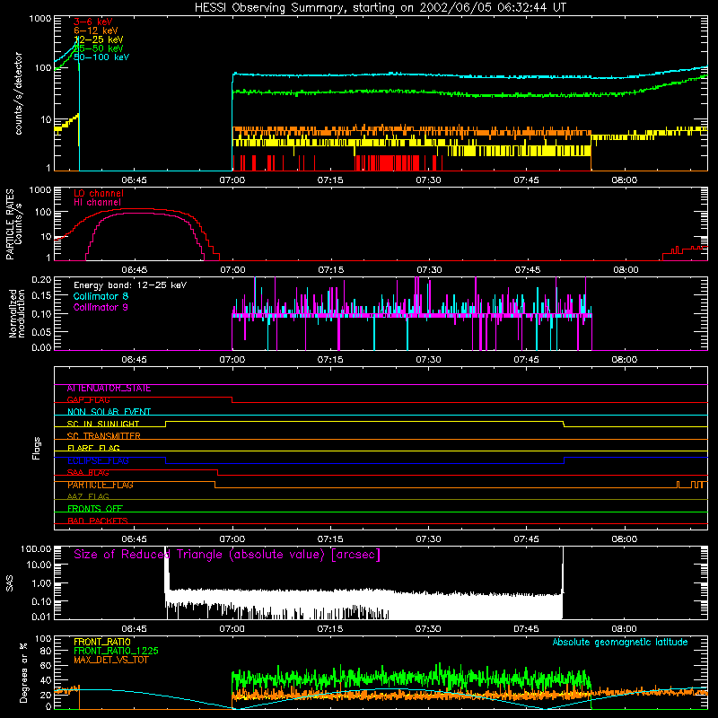Image resolution: width=718 pixels, height=718 pixels.
Task: Select the 3-6 keV legend label
Action: pos(93,22)
